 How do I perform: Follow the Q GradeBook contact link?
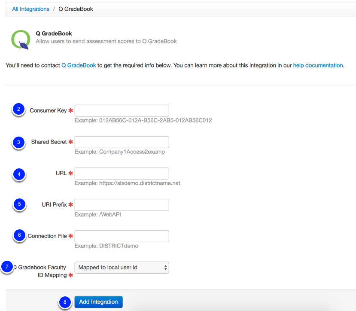[79, 65]
